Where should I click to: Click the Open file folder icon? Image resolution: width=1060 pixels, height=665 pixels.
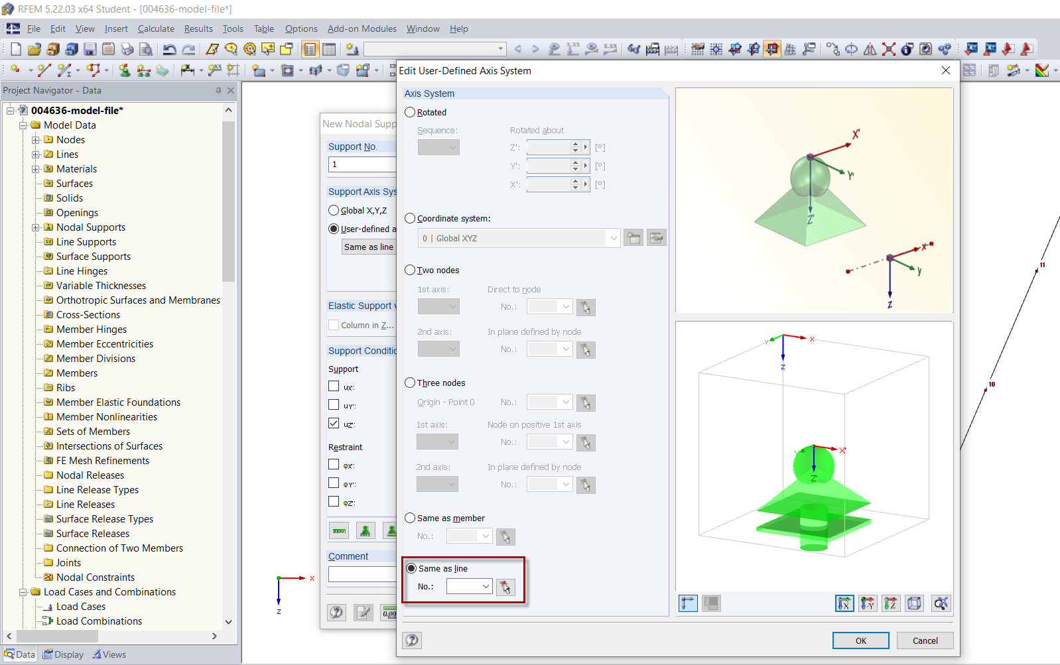(34, 49)
